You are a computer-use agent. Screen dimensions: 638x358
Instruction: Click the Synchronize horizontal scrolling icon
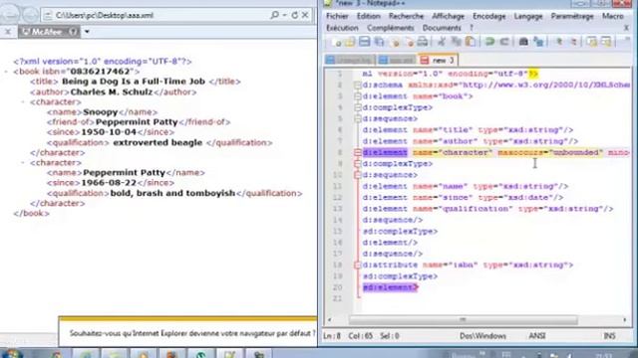tap(607, 42)
